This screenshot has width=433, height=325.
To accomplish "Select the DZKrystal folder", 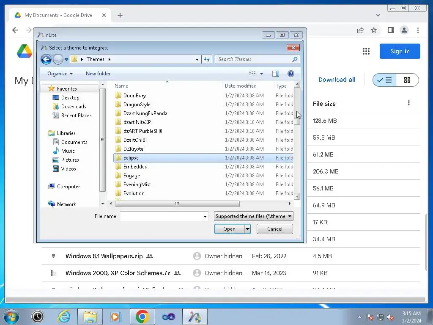I will click(x=134, y=149).
